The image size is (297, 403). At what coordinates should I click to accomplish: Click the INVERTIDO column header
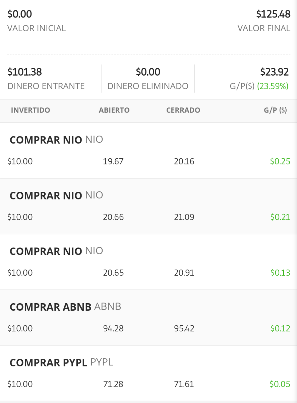tap(31, 110)
